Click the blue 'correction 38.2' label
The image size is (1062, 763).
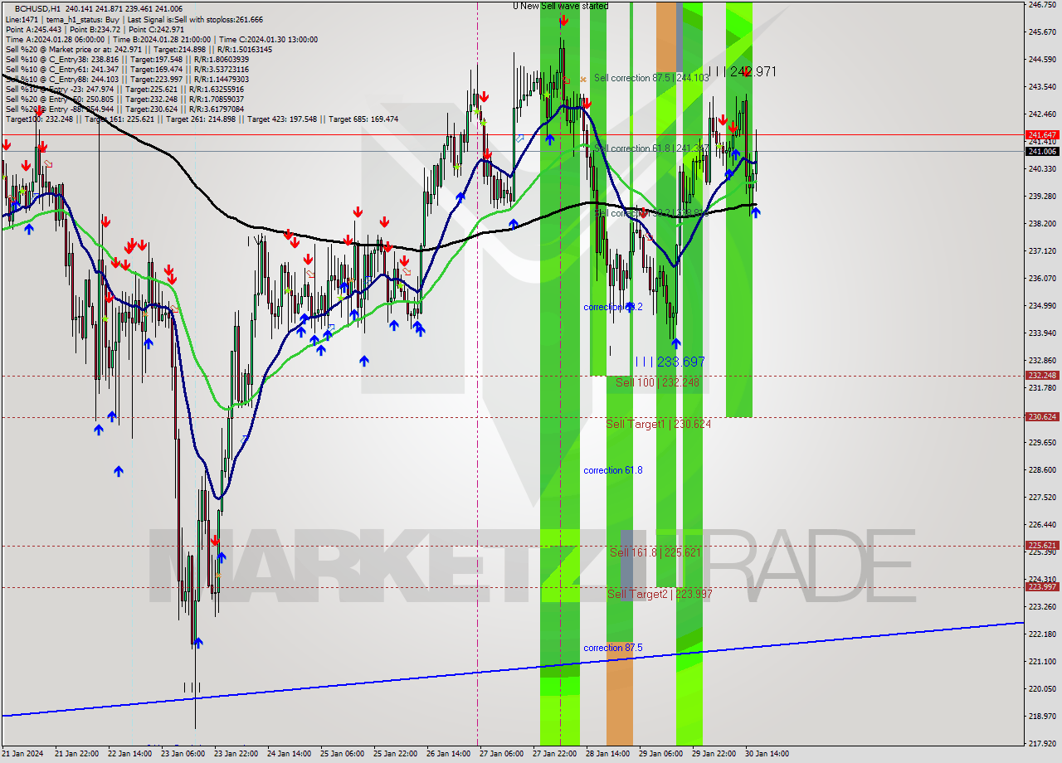pyautogui.click(x=612, y=307)
